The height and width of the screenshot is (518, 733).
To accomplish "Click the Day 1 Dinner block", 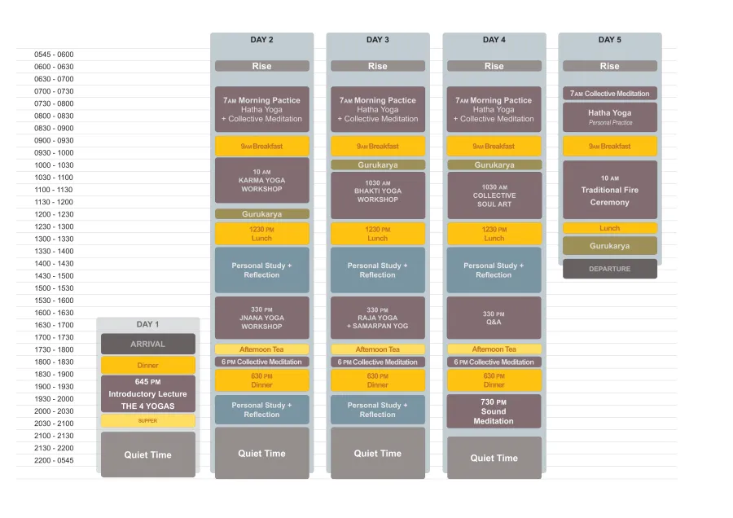I will (x=147, y=365).
